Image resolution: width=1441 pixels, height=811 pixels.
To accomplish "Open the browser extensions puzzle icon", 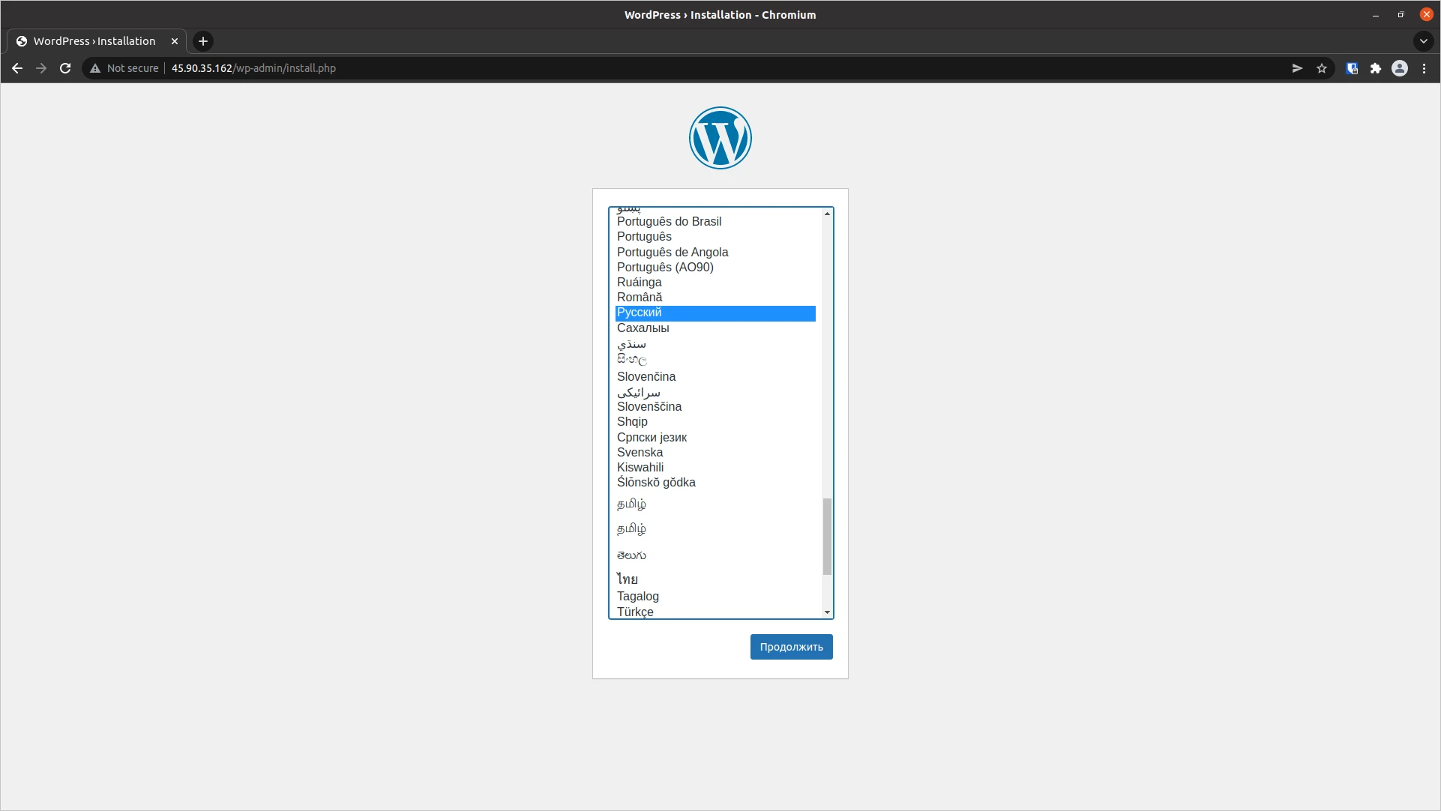I will 1376,68.
